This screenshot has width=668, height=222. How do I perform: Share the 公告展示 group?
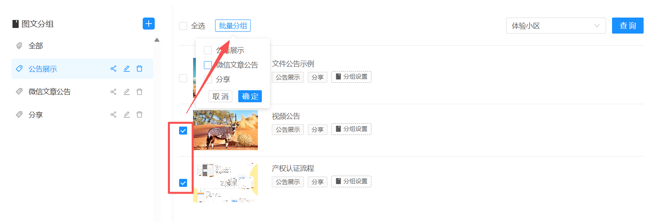coord(114,69)
